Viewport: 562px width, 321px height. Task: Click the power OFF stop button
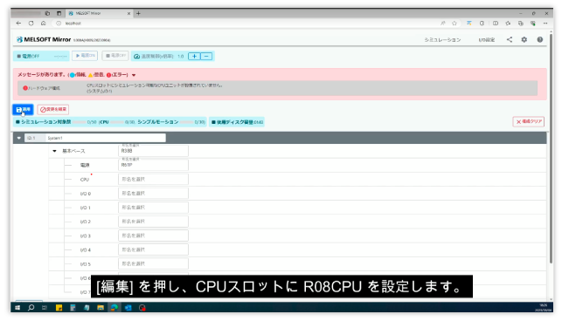pyautogui.click(x=115, y=56)
